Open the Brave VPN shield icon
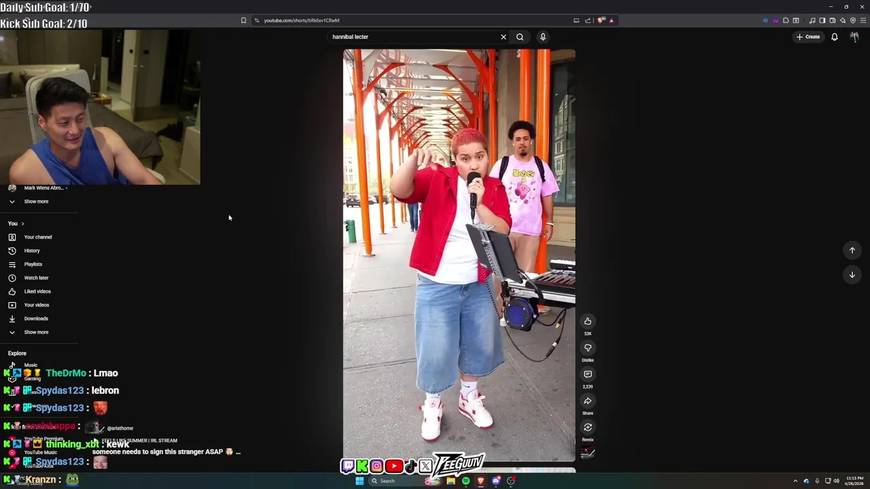The width and height of the screenshot is (870, 489). [853, 20]
